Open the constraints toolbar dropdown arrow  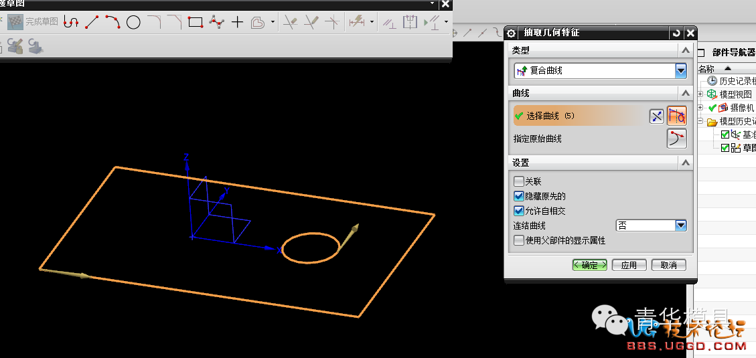446,21
